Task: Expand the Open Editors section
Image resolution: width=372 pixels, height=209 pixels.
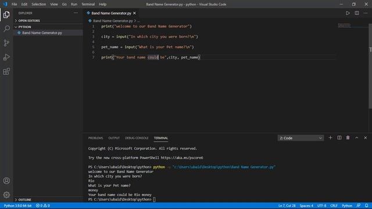Action: [48, 21]
